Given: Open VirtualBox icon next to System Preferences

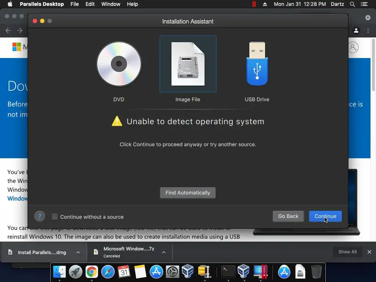Looking at the screenshot, I should point(188,271).
